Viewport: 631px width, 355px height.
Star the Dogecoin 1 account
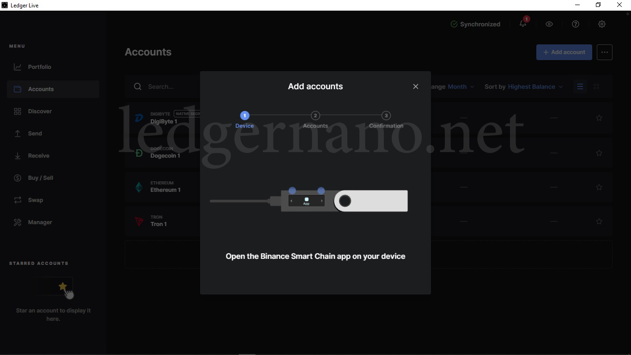599,153
